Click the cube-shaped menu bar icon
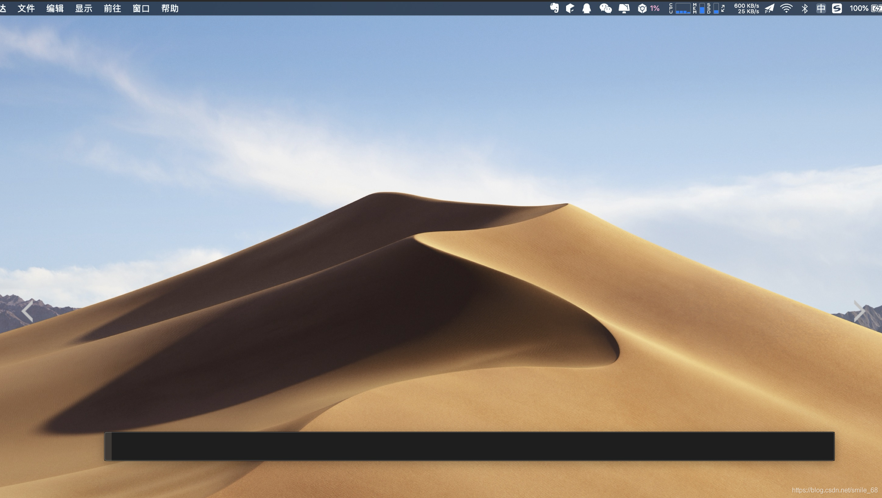This screenshot has height=498, width=882. tap(570, 8)
